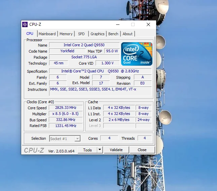Viewport: 217px width, 191px height.
Task: Click the Close button at bottom
Action: coord(142,150)
